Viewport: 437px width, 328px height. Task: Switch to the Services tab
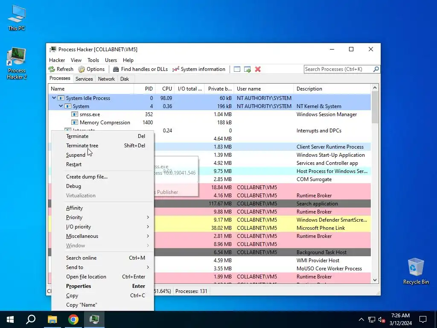coord(84,79)
